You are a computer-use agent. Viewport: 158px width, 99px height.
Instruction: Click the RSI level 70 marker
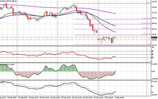pyautogui.click(x=152, y=51)
